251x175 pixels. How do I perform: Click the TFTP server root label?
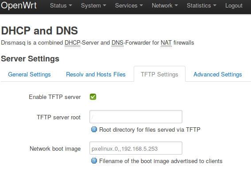tap(58, 117)
